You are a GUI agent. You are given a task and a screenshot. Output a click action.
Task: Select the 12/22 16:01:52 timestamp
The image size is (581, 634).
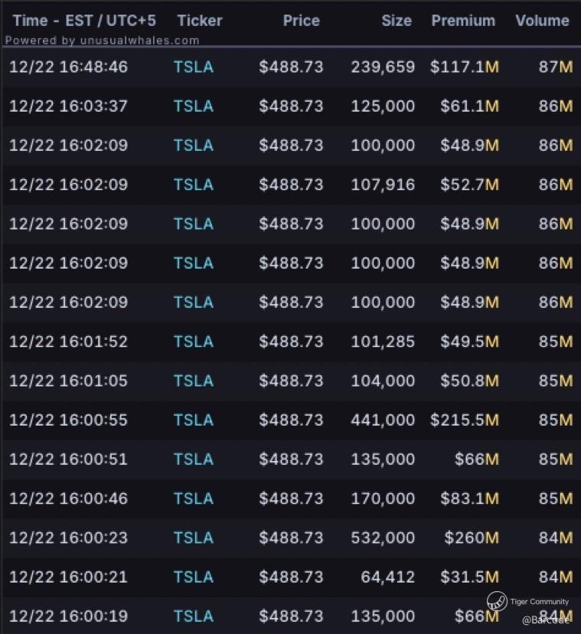click(68, 342)
